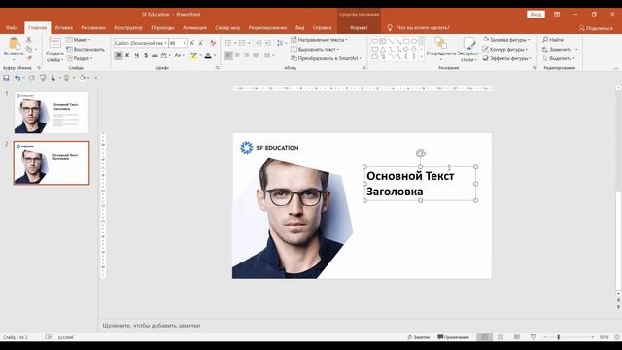Image resolution: width=622 pixels, height=350 pixels.
Task: Switch to the Переходы tab
Action: click(x=162, y=28)
